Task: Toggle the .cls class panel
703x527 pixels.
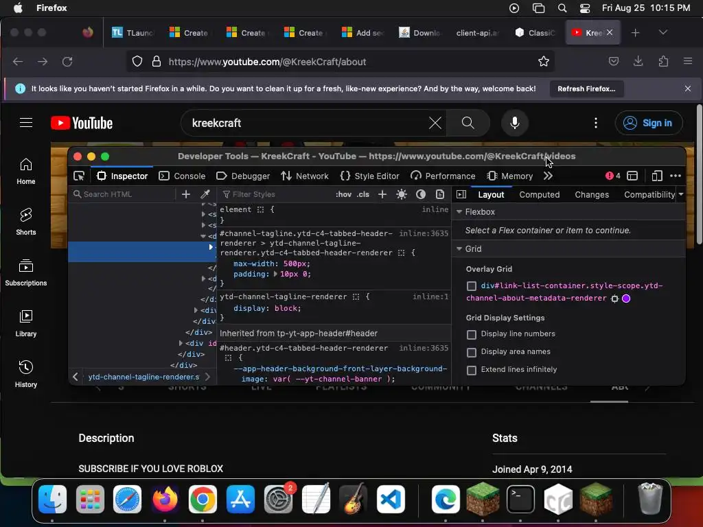Action: click(x=362, y=194)
